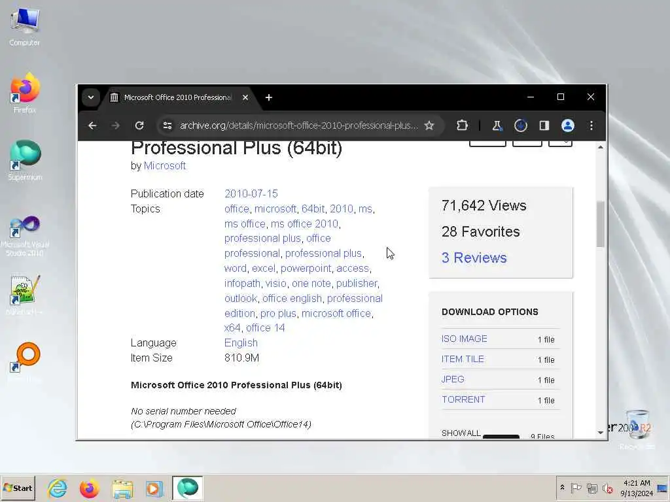Click the round blue extension icon
This screenshot has width=670, height=502.
[520, 125]
